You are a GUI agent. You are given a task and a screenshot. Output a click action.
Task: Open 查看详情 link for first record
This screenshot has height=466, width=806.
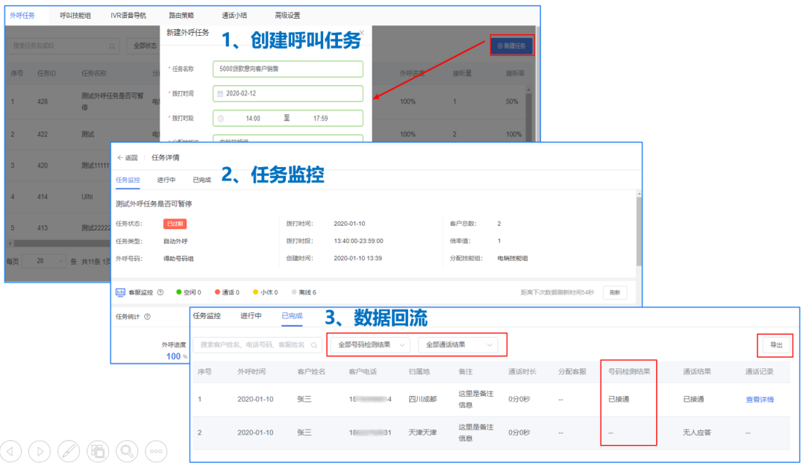click(x=759, y=400)
